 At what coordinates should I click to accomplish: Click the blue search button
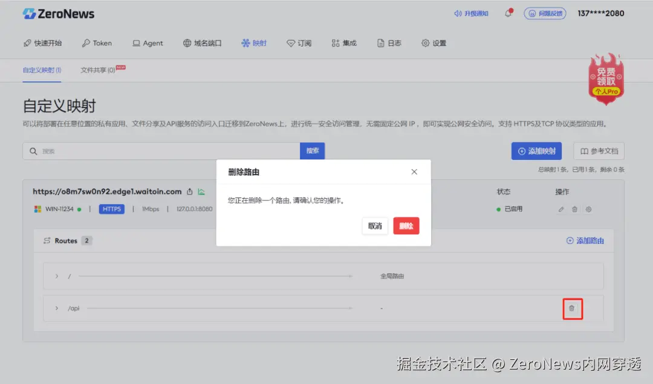313,150
